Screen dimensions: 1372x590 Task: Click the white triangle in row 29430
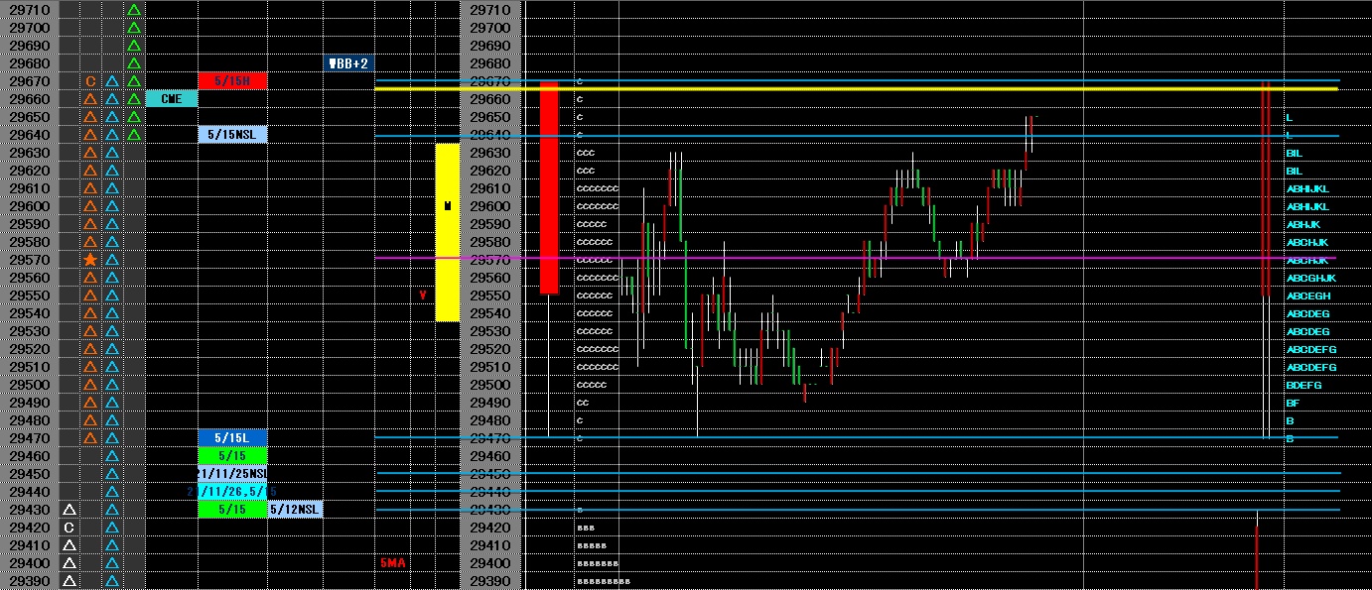(x=69, y=510)
